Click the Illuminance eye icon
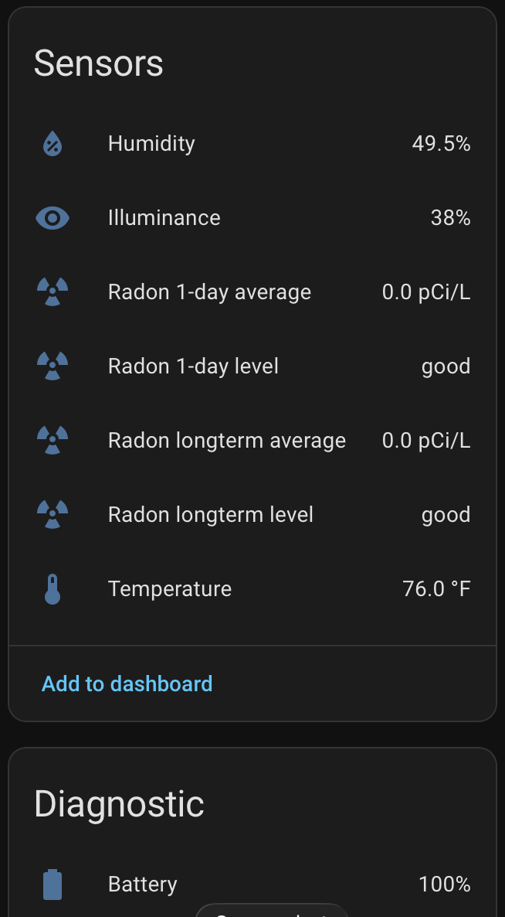505x917 pixels. [x=53, y=218]
